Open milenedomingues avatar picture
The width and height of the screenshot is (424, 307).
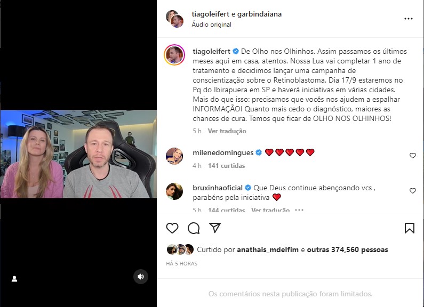174,156
